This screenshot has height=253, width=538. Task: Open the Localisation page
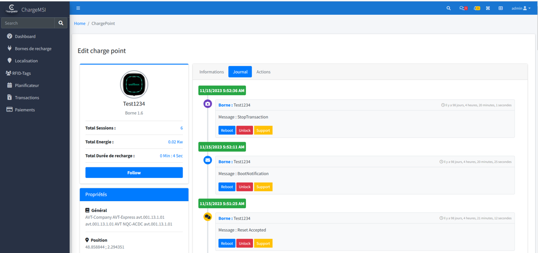point(26,61)
